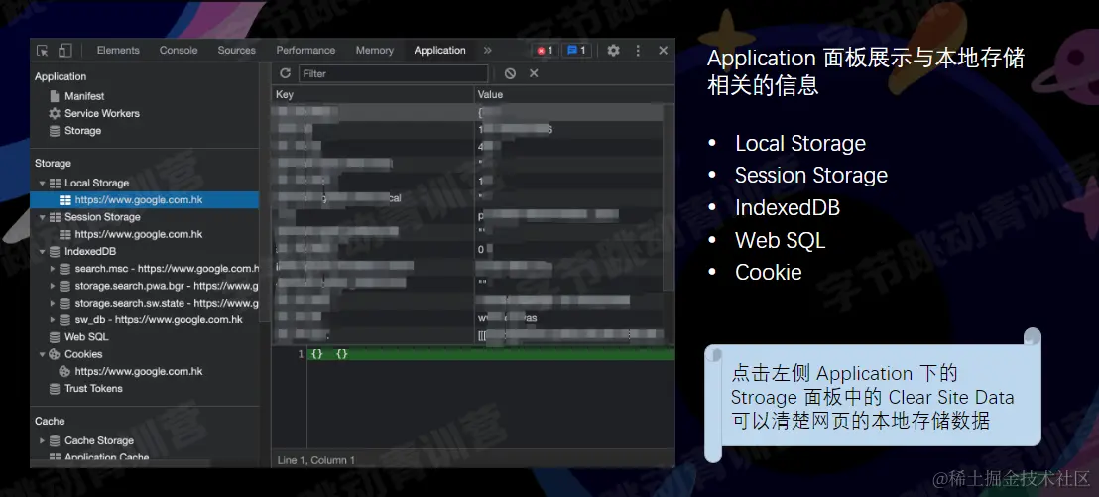Select google.com.hk under Session Storage
Viewport: 1099px width, 497px height.
pyautogui.click(x=139, y=234)
